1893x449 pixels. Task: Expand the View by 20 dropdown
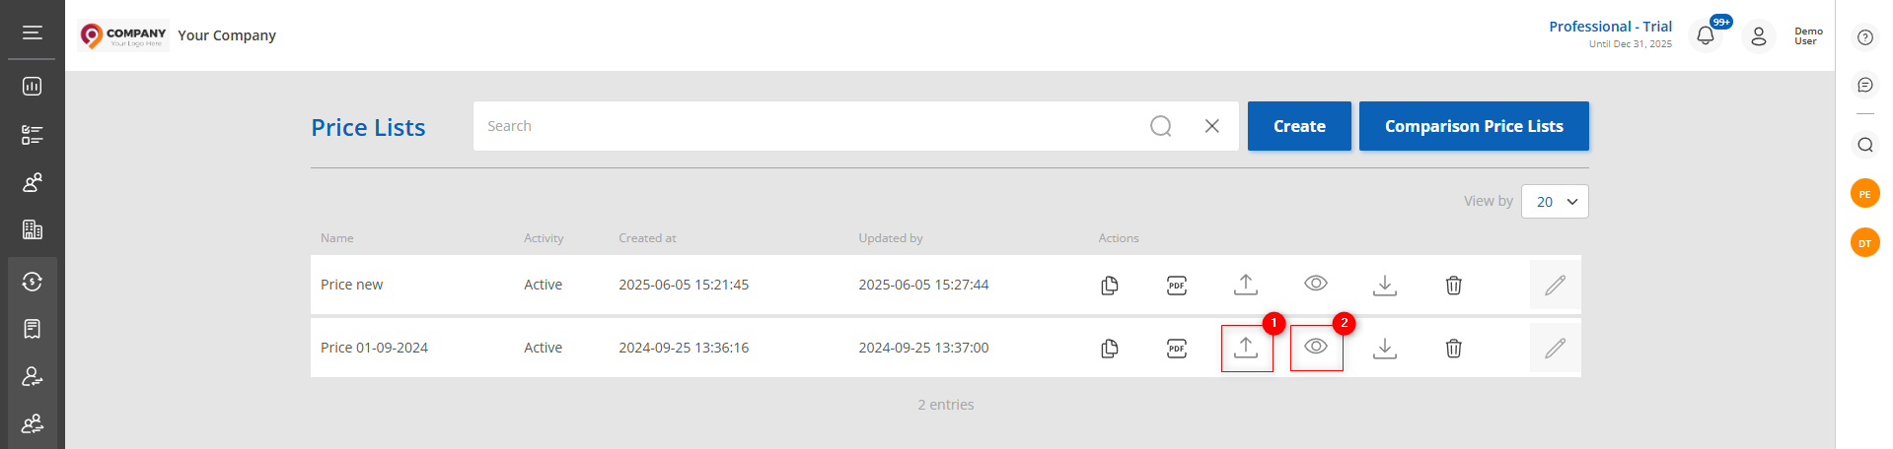[1555, 201]
